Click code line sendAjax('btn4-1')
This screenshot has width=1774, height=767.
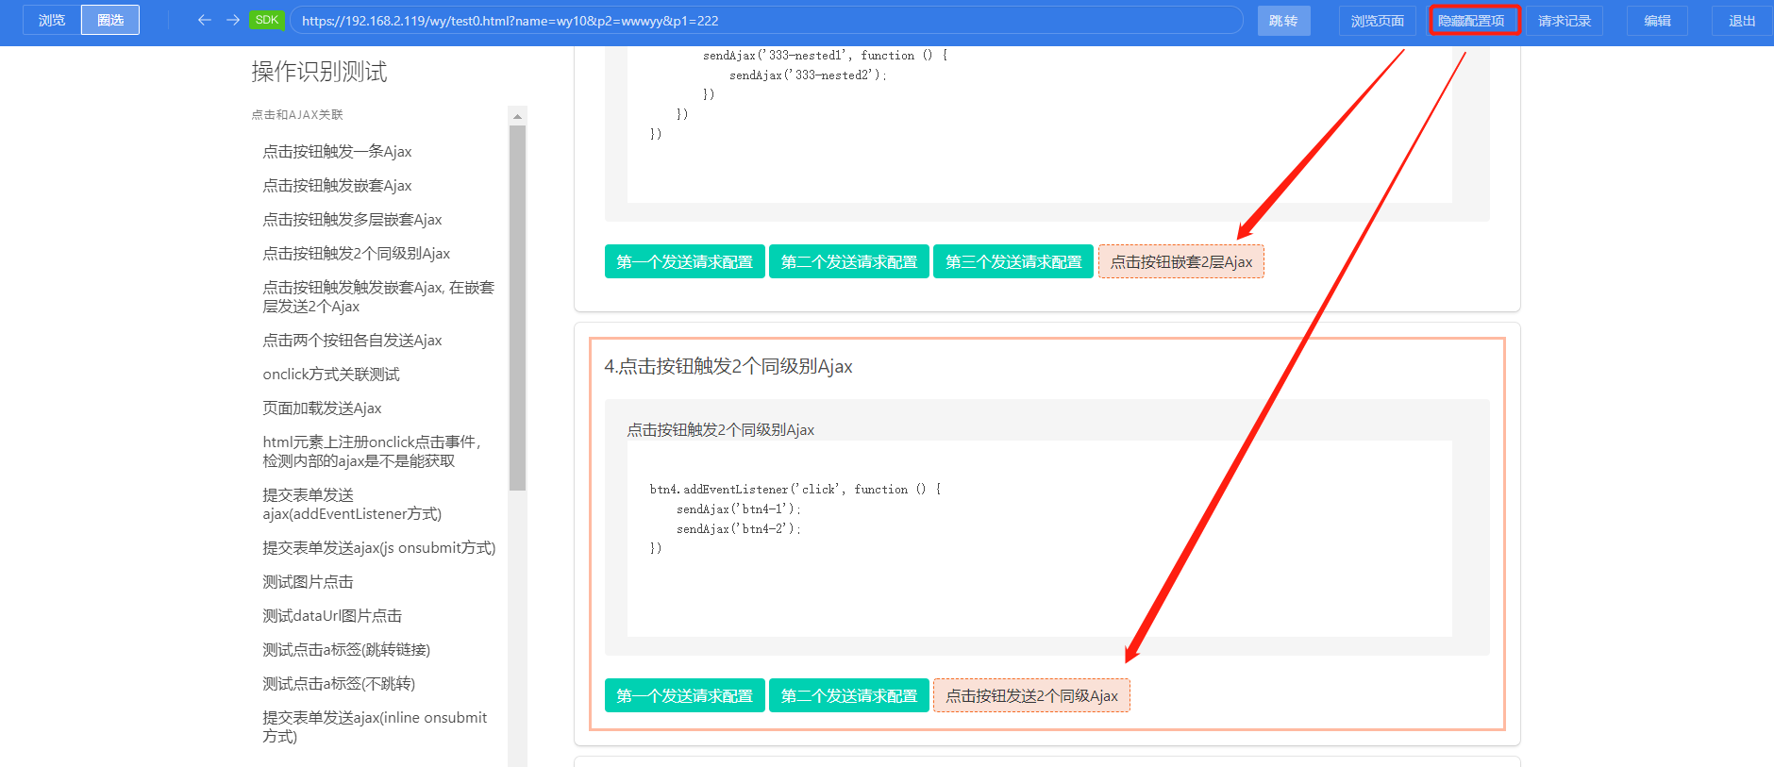point(739,509)
